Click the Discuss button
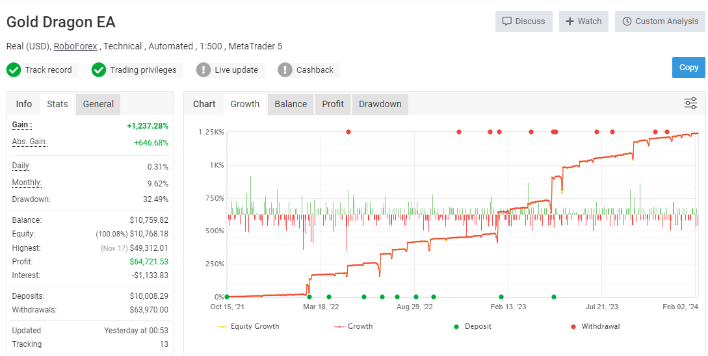Image resolution: width=708 pixels, height=356 pixels. pos(524,21)
